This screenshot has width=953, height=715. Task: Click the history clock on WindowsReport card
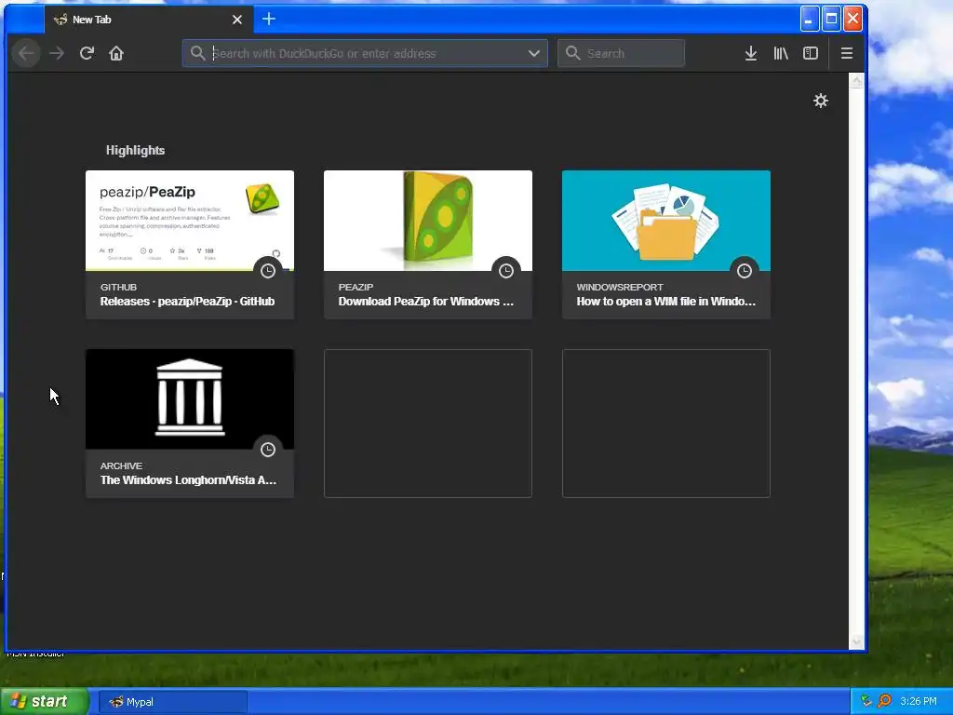745,271
